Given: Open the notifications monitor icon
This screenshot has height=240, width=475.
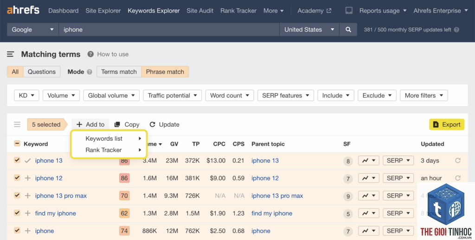Looking at the screenshot, I should [349, 11].
